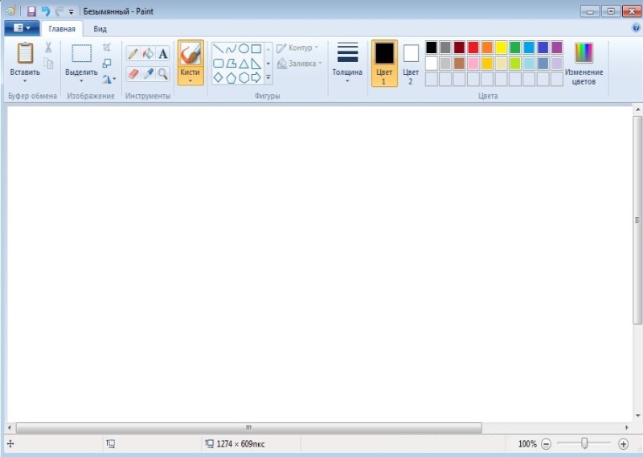Click the 100% zoom level text
This screenshot has width=643, height=457.
click(527, 444)
